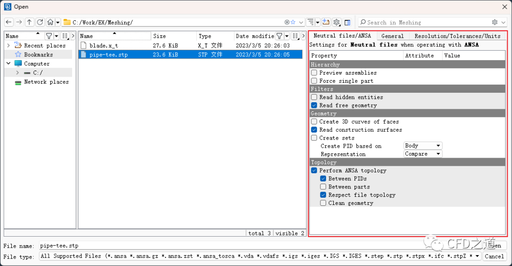
Task: Create a new folder
Action: click(326, 22)
